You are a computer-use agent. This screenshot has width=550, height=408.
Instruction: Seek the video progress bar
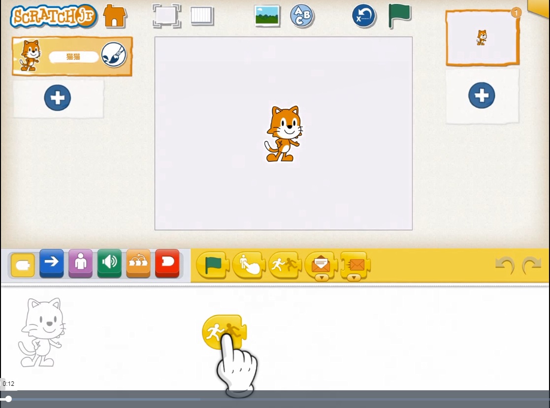pos(275,399)
